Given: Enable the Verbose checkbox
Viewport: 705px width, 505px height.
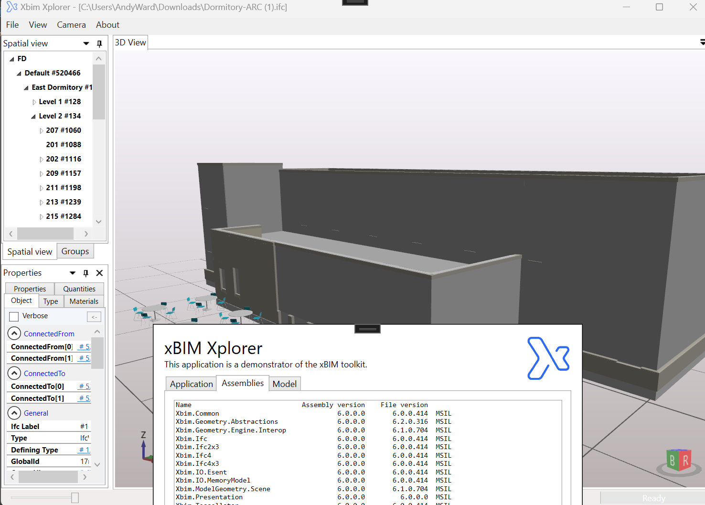Looking at the screenshot, I should (13, 316).
